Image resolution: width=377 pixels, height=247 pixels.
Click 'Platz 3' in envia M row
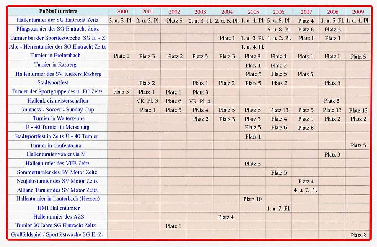click(x=332, y=155)
